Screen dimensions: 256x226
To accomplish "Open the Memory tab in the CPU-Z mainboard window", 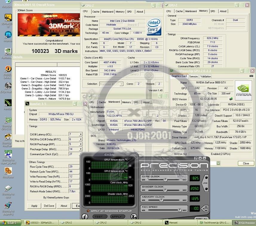I will (x=127, y=102).
